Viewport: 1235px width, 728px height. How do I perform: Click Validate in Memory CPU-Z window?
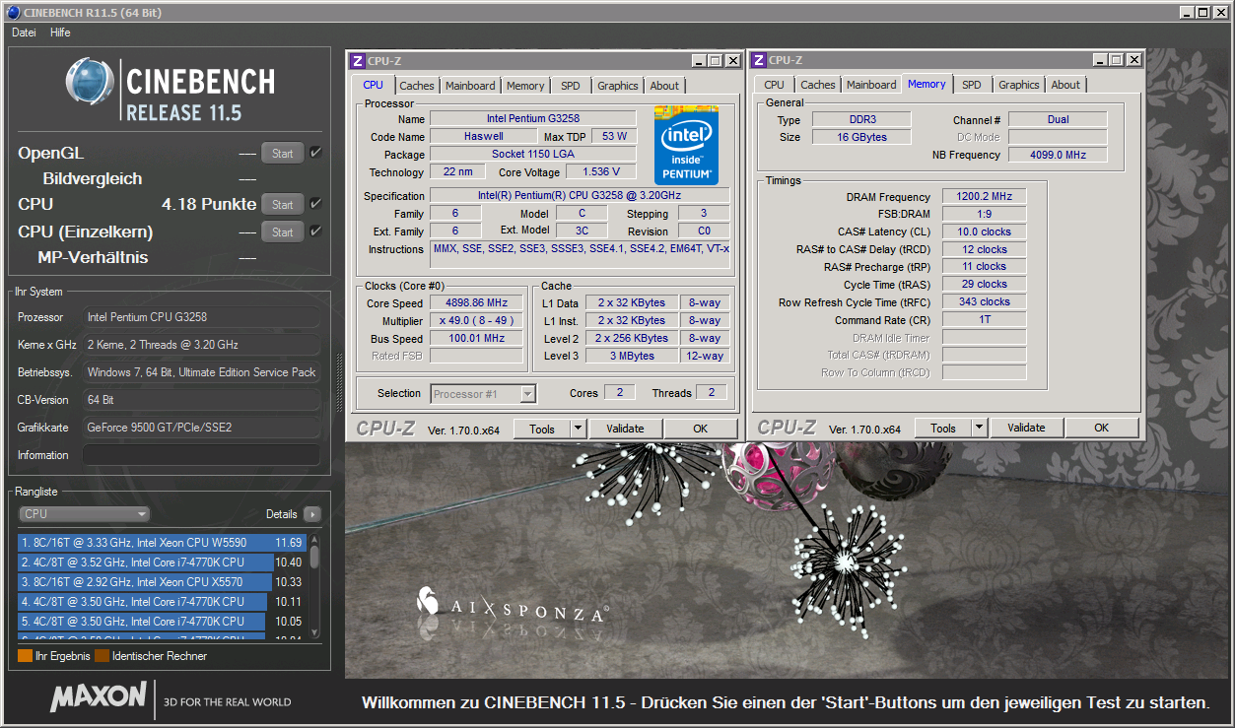pos(1026,428)
